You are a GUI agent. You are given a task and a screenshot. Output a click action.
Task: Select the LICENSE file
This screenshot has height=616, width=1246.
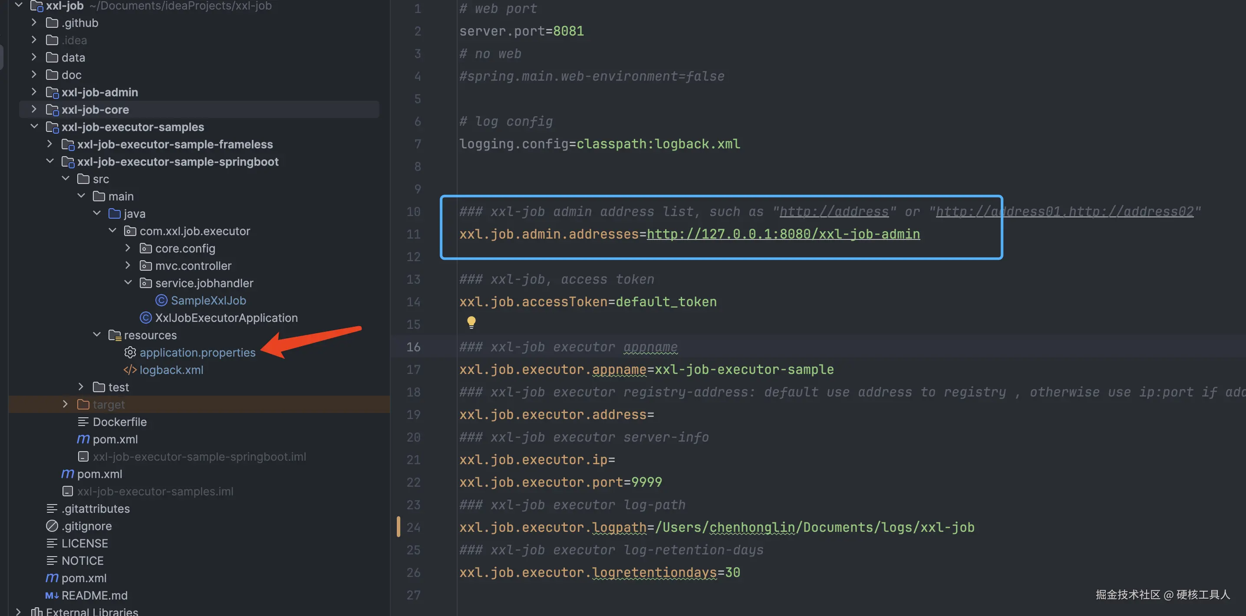(85, 544)
